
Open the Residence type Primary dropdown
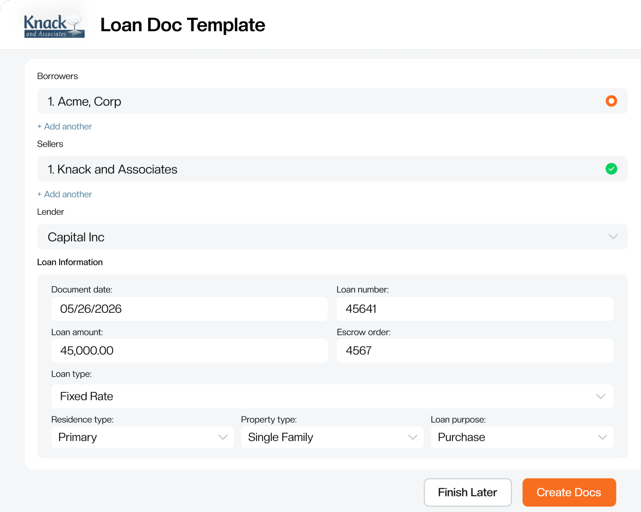click(x=142, y=437)
